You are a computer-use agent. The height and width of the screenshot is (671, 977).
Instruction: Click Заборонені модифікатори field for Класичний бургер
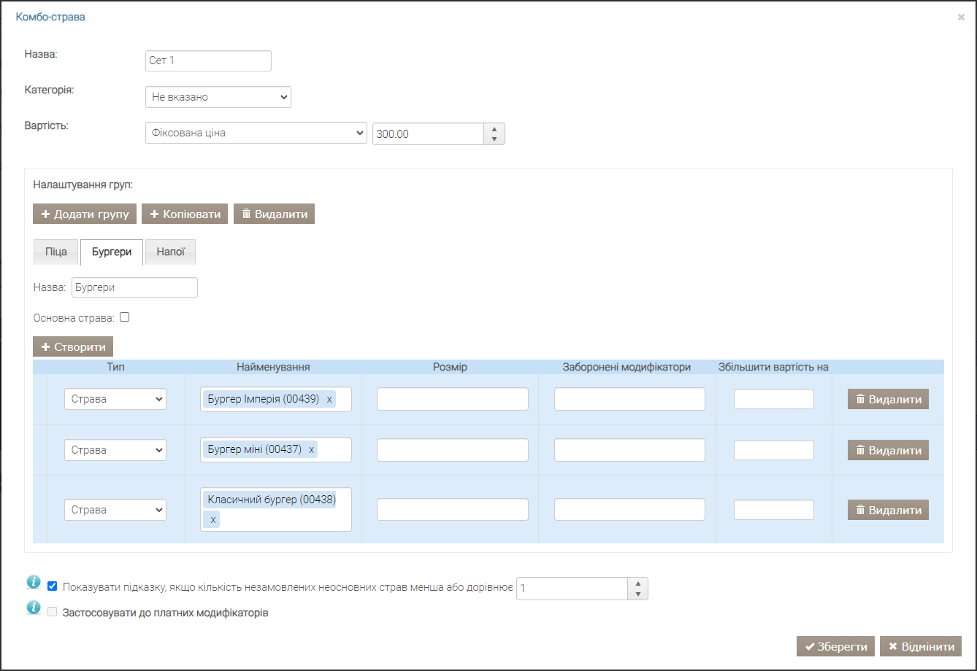[629, 510]
